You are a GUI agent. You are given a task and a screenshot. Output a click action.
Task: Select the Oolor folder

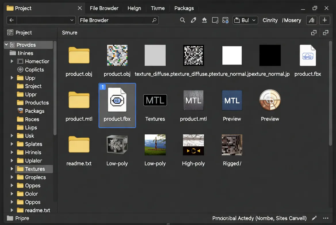31,194
